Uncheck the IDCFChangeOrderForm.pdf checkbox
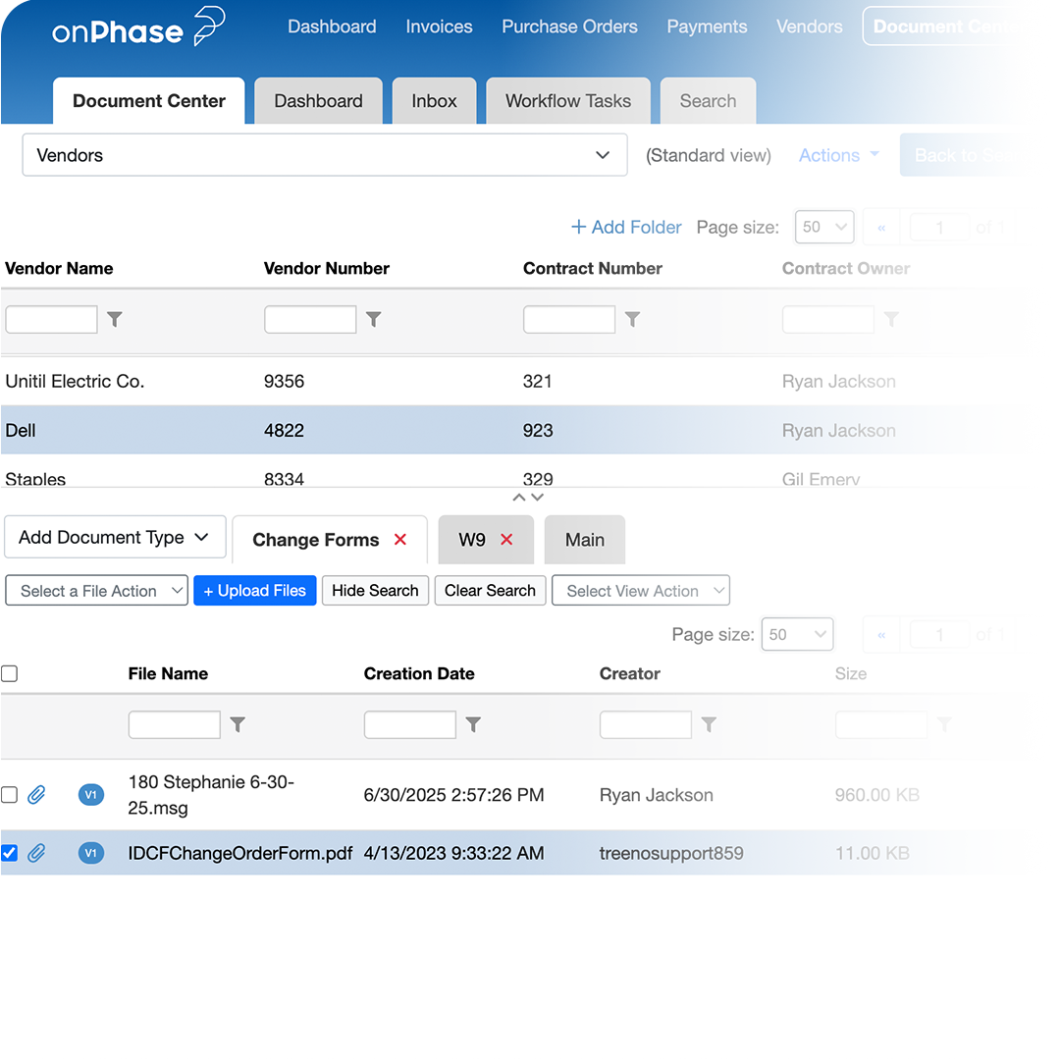The image size is (1060, 1060). pos(10,853)
